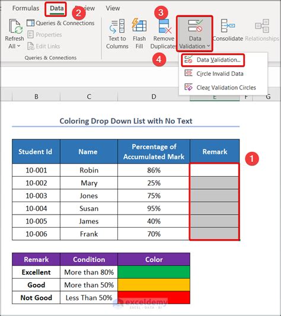Image resolution: width=281 pixels, height=316 pixels.
Task: Open the View tab
Action: pyautogui.click(x=113, y=8)
